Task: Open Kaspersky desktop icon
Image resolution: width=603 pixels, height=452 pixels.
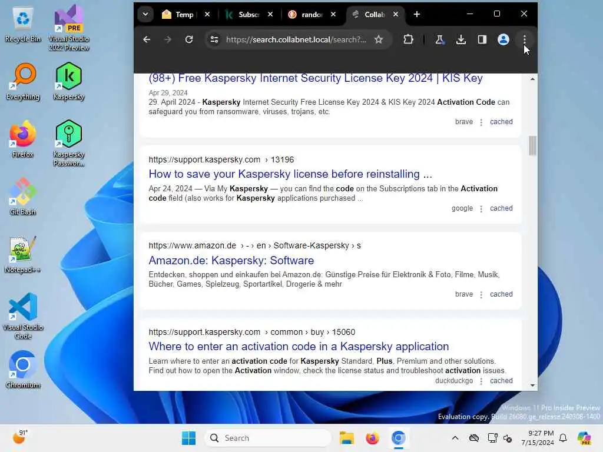Action: [69, 81]
